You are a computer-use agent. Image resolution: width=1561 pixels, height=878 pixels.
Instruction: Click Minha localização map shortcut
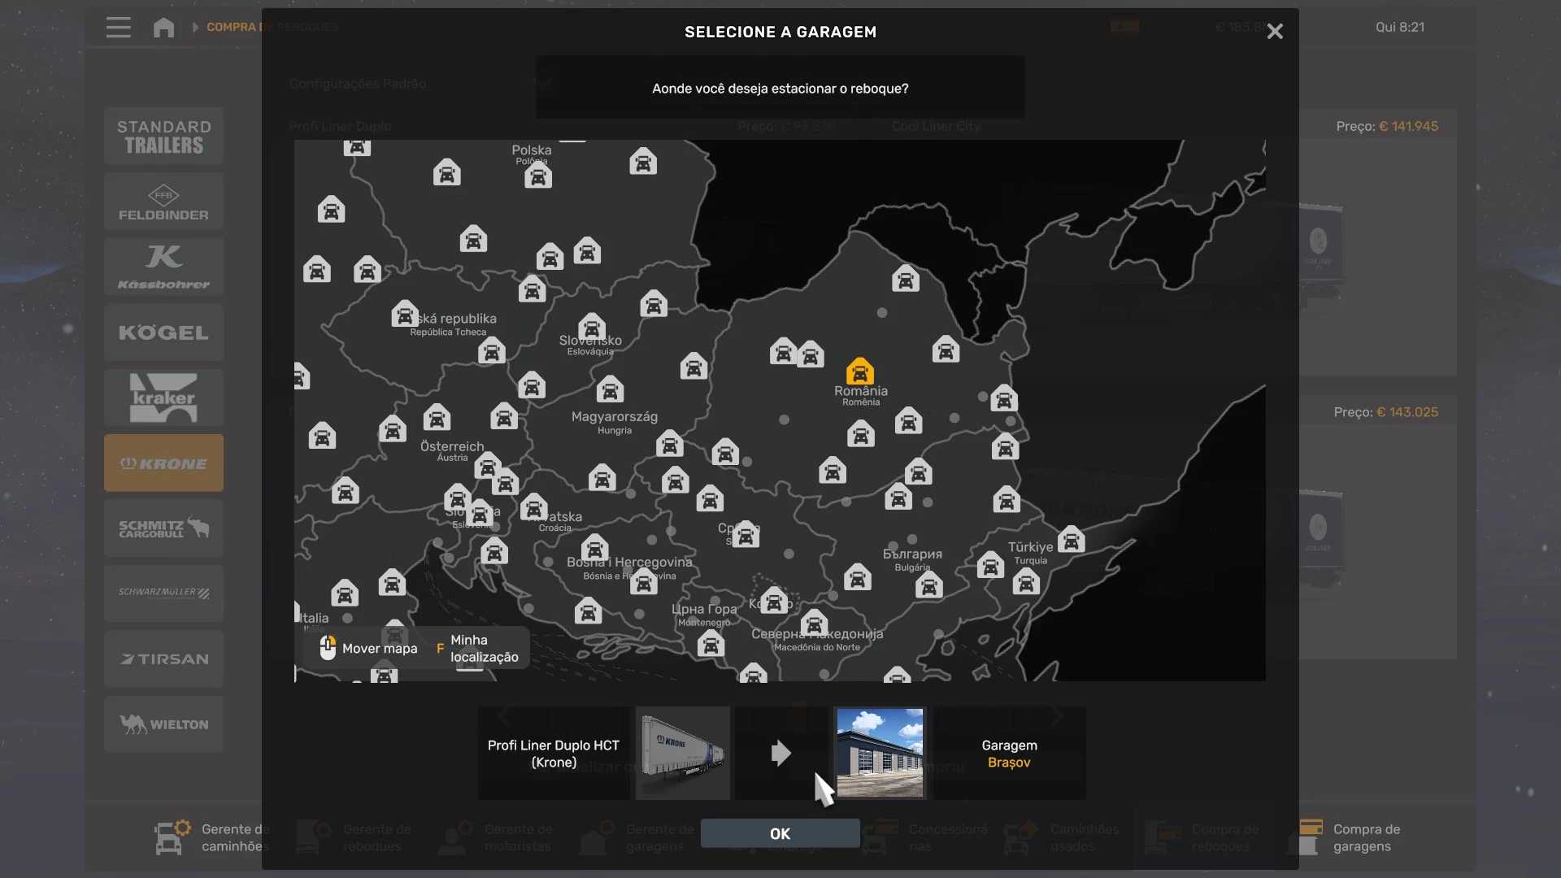tap(483, 649)
